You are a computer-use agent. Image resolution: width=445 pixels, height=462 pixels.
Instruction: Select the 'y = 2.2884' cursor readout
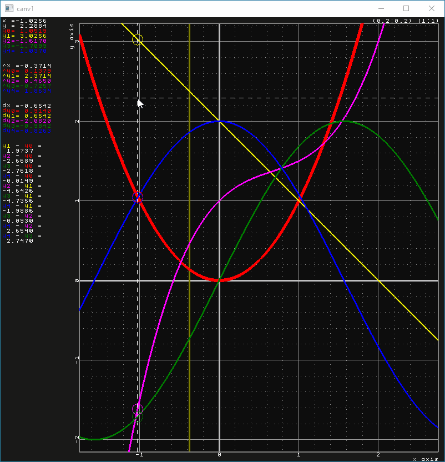point(24,26)
